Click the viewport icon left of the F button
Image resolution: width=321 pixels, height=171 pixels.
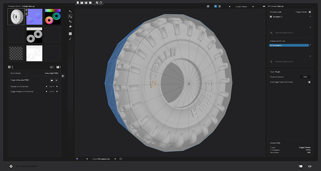click(208, 6)
